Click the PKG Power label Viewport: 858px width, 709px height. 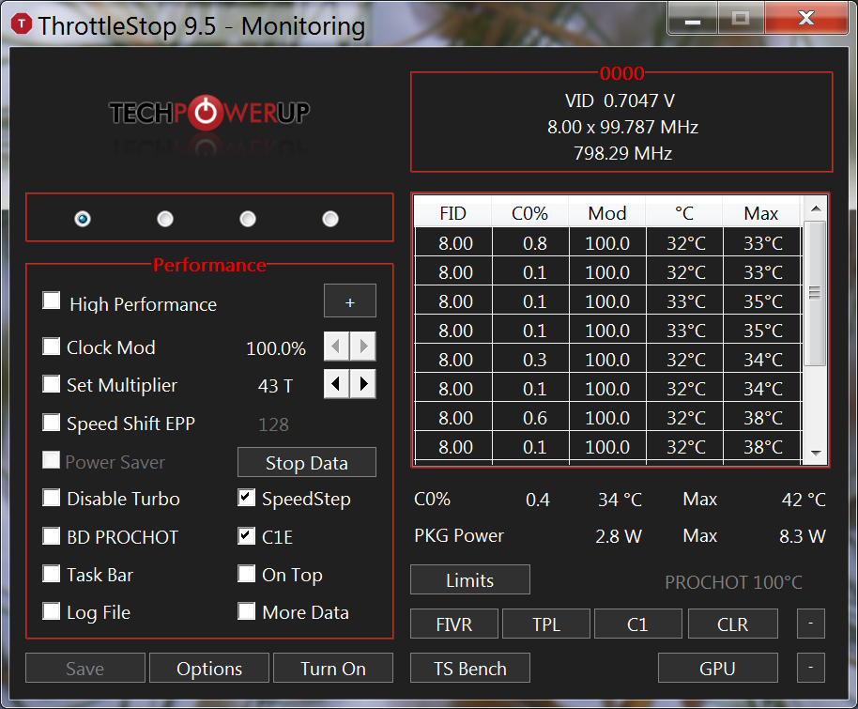pyautogui.click(x=459, y=535)
